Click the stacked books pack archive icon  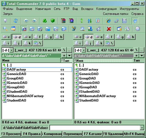pyautogui.click(x=63, y=21)
